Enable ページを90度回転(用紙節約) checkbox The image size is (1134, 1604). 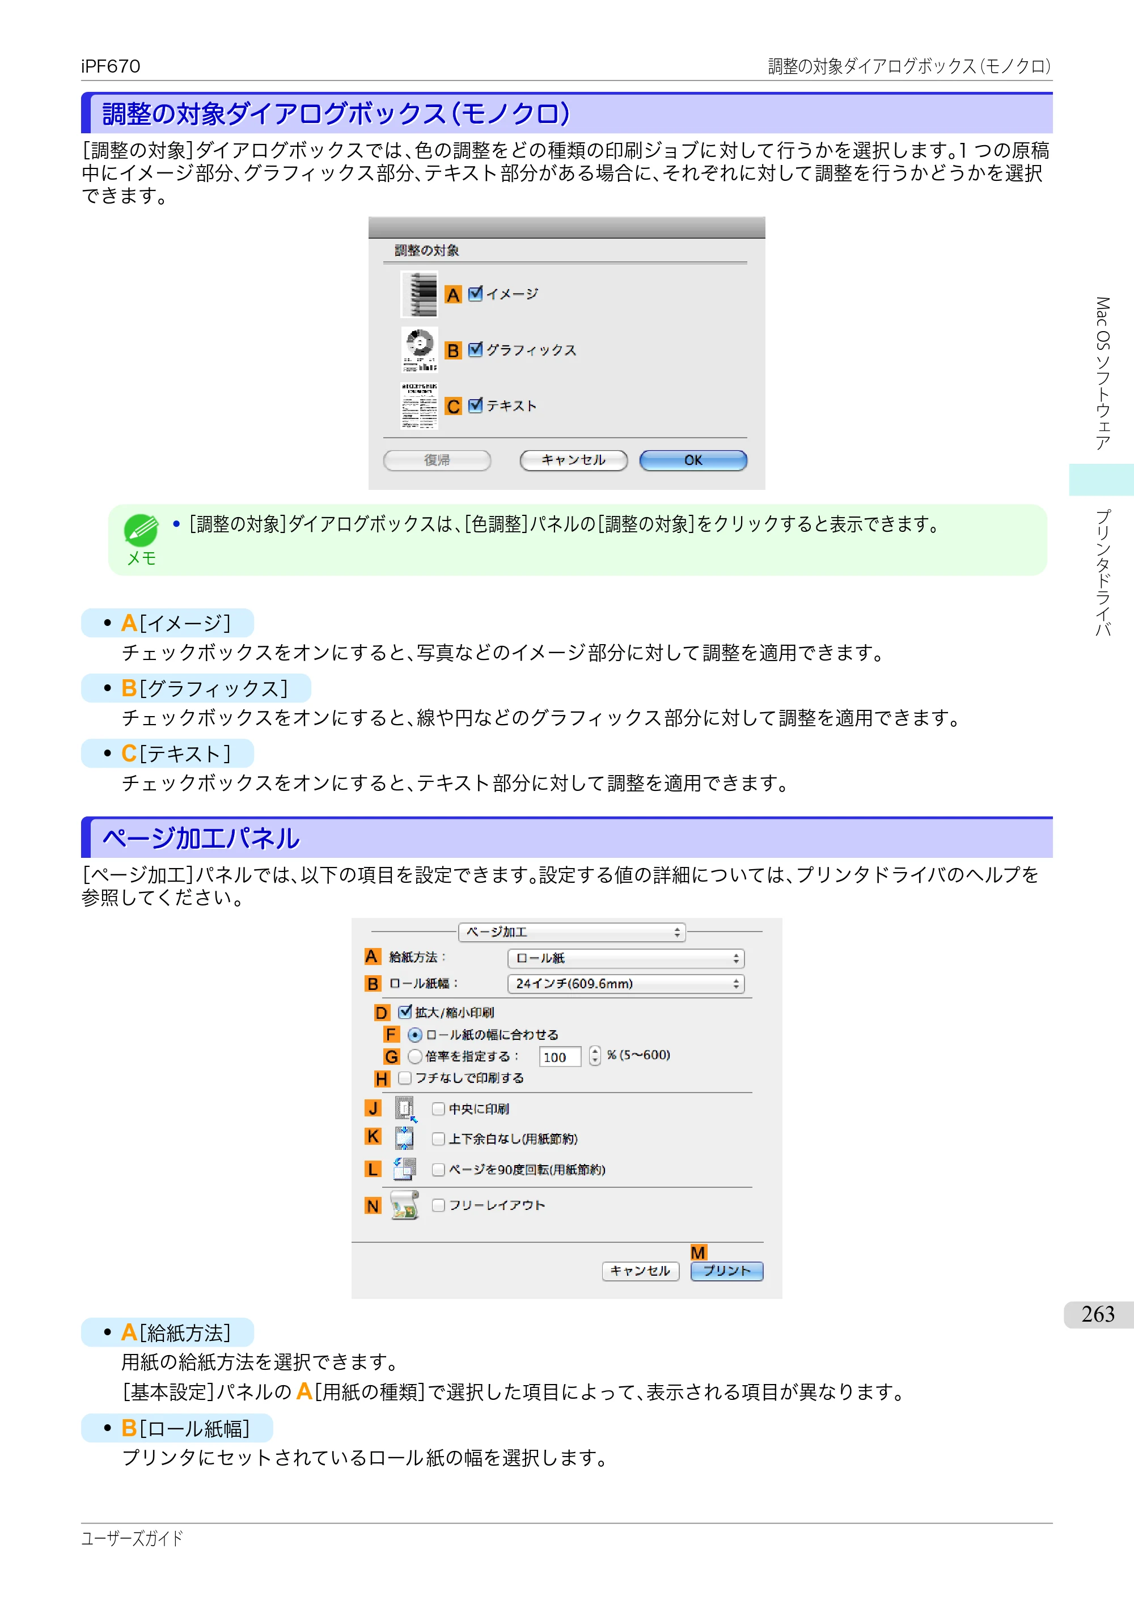(438, 1170)
